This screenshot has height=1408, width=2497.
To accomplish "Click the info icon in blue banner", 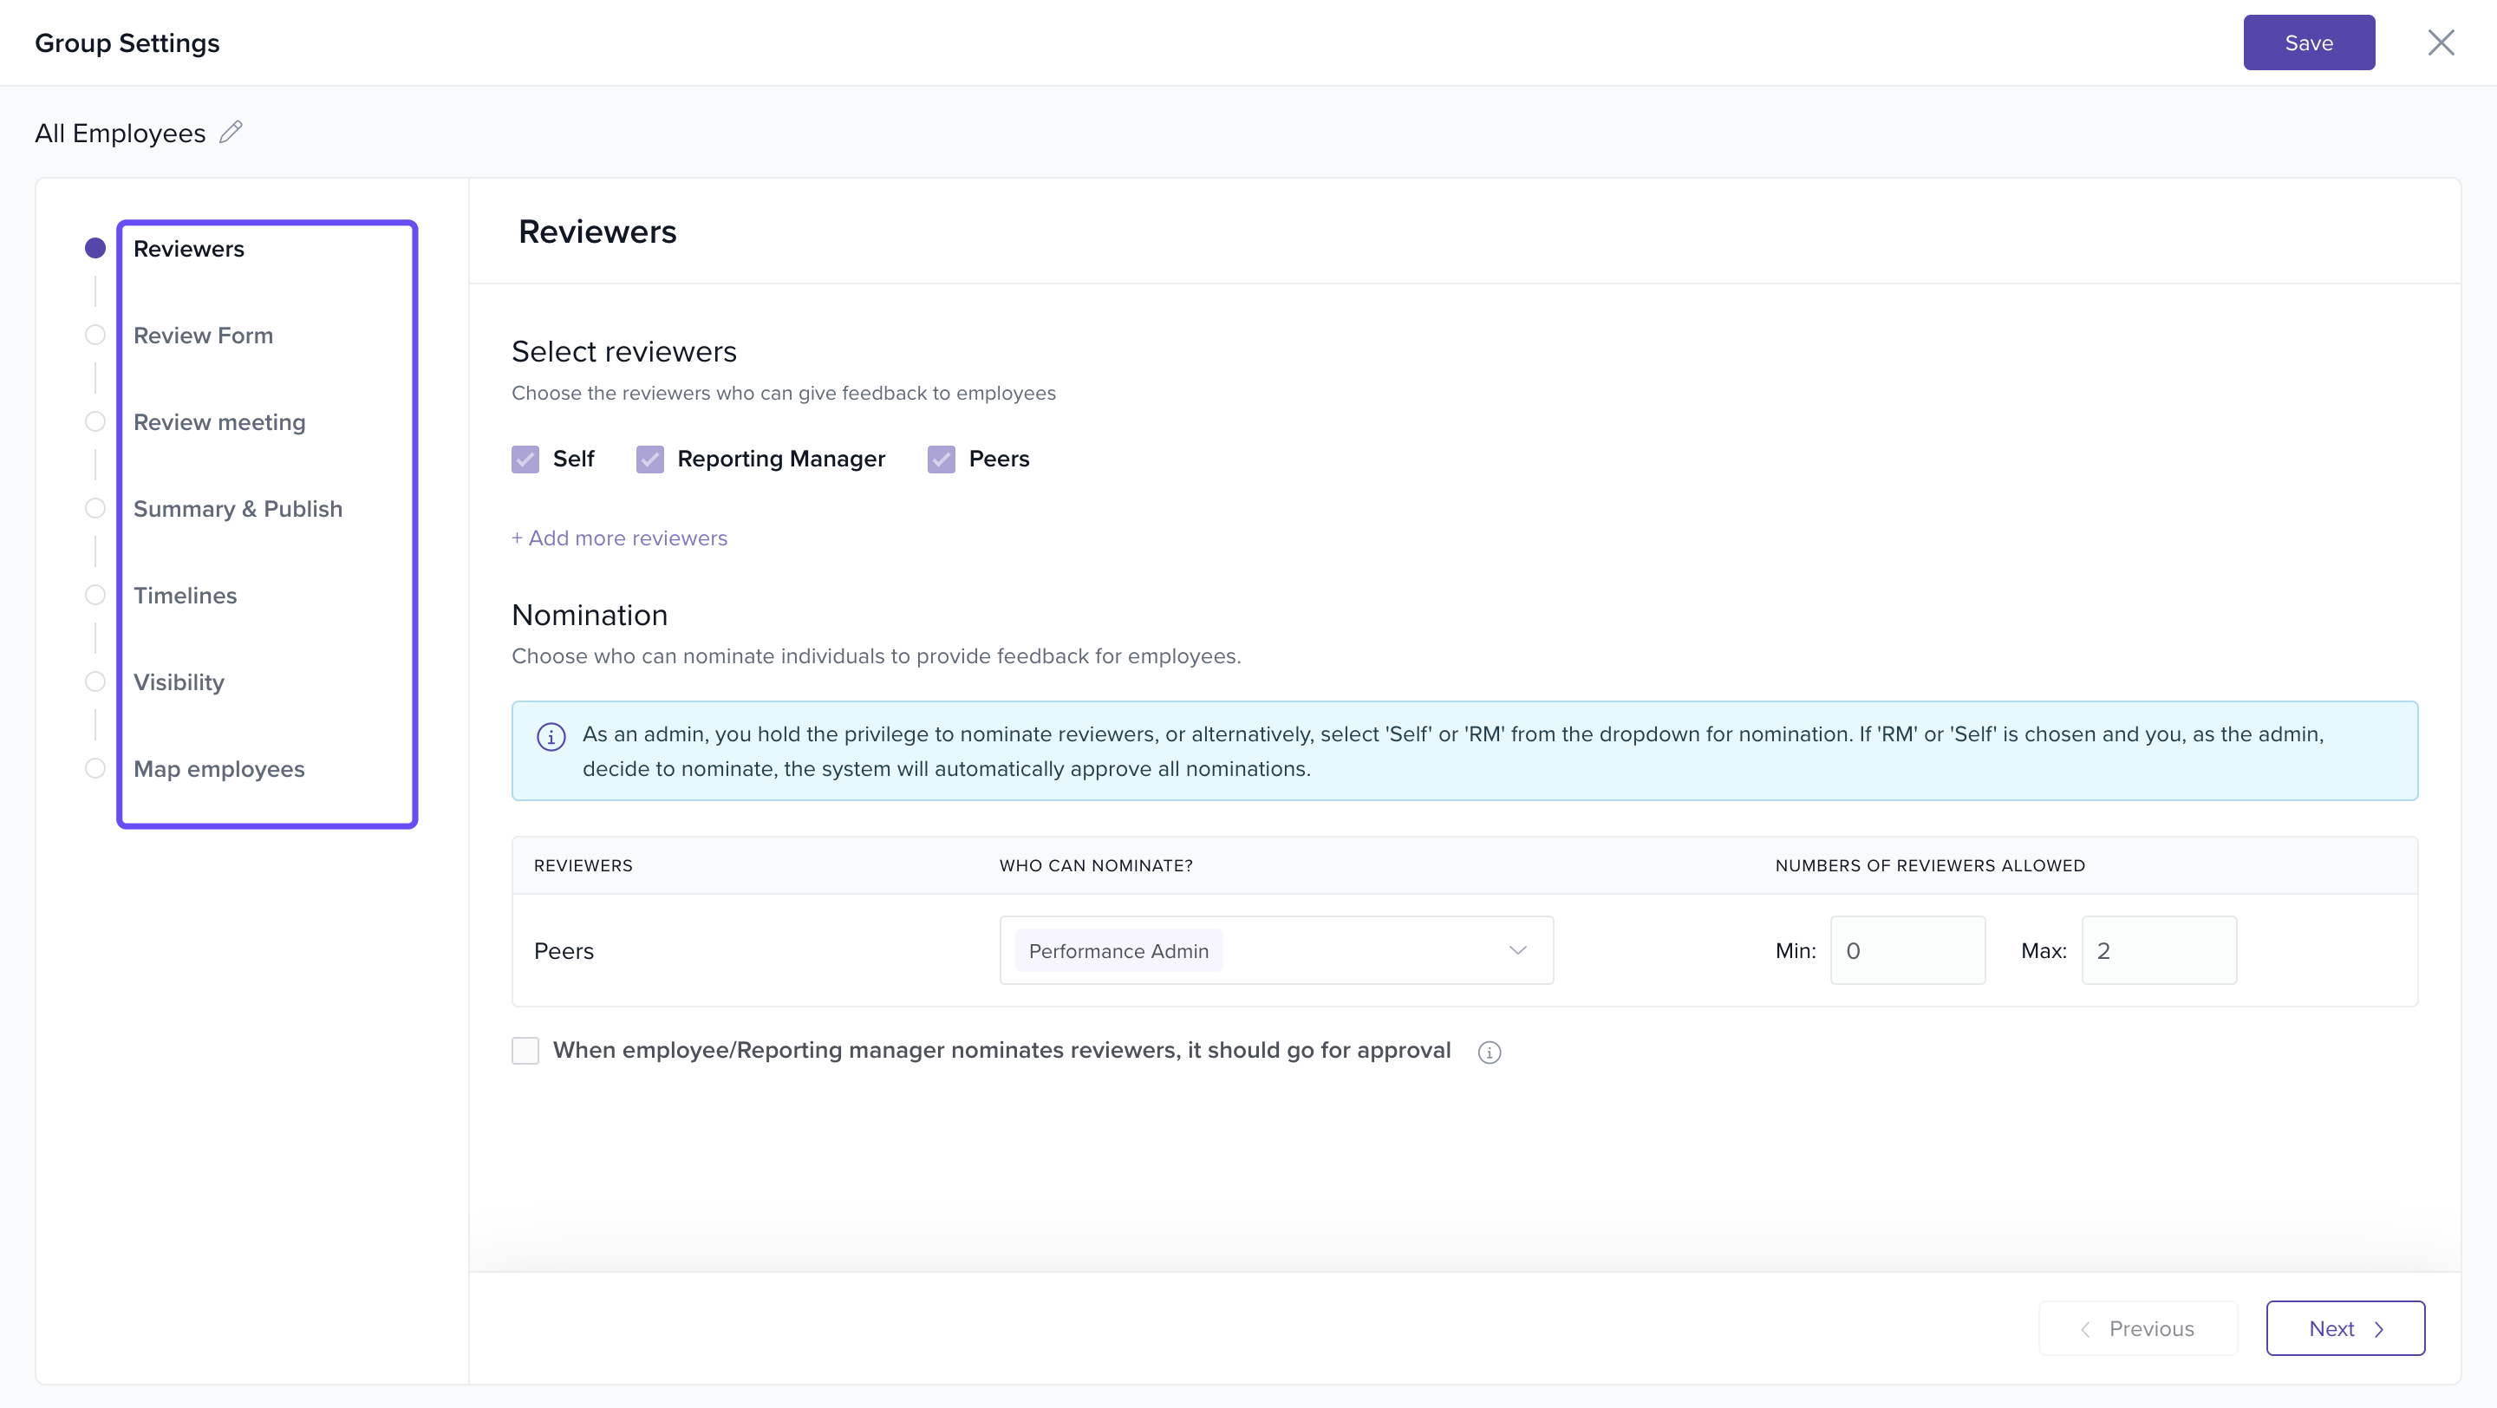I will pyautogui.click(x=551, y=736).
